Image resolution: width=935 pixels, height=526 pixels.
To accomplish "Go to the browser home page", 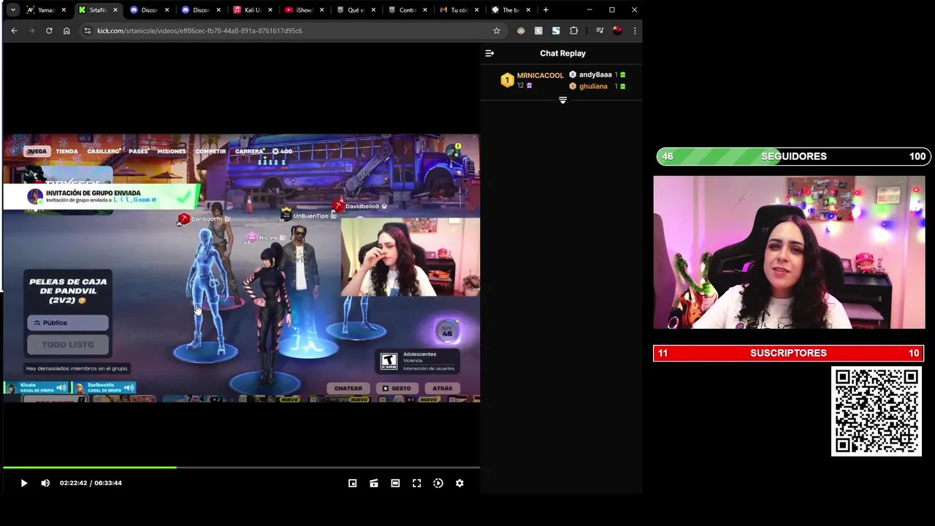I will point(66,31).
